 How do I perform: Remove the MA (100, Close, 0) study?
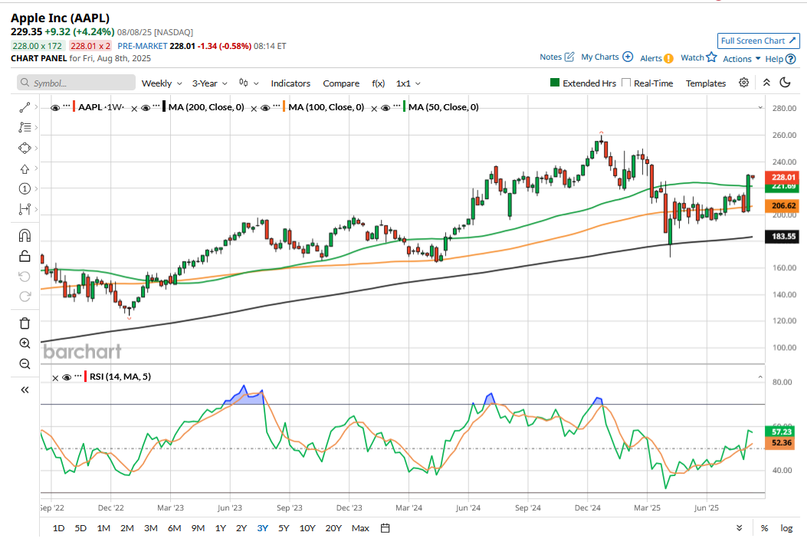coord(254,109)
